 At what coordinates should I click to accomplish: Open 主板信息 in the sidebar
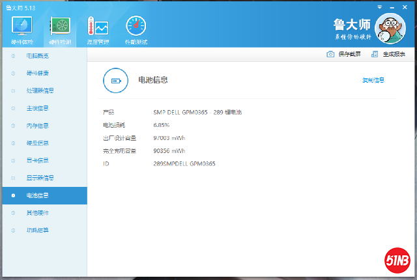(x=37, y=108)
